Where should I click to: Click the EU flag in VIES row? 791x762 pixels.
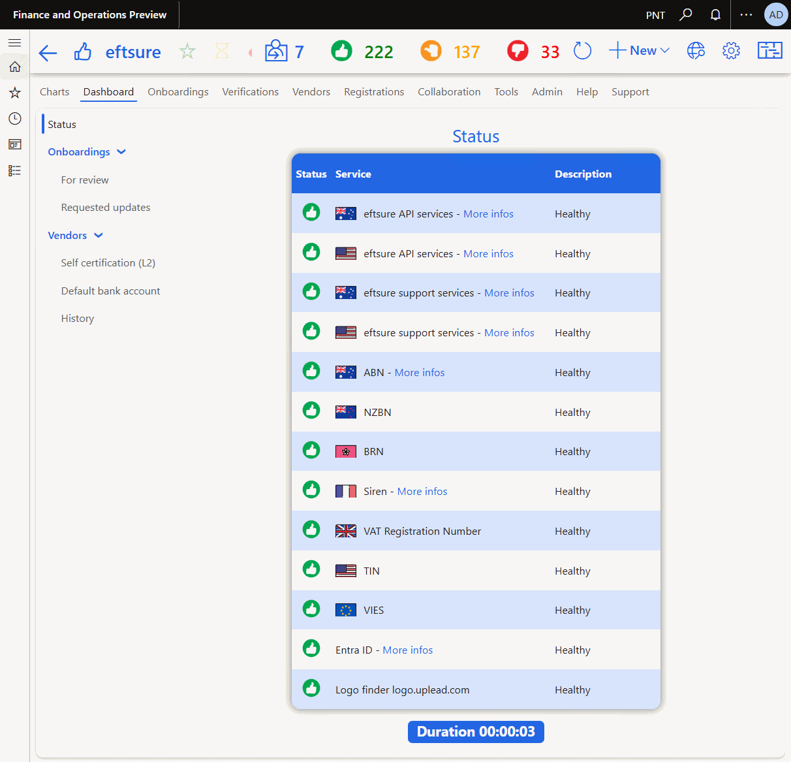(346, 610)
